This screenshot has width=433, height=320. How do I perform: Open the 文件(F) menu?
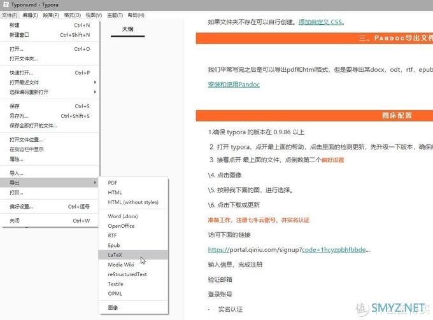pos(10,15)
